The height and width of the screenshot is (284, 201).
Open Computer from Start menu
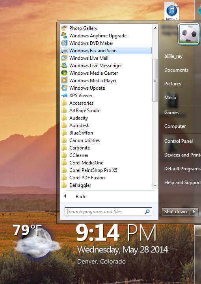pos(175,126)
